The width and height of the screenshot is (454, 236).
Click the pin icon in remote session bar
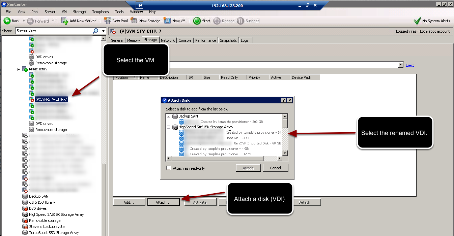140,5
